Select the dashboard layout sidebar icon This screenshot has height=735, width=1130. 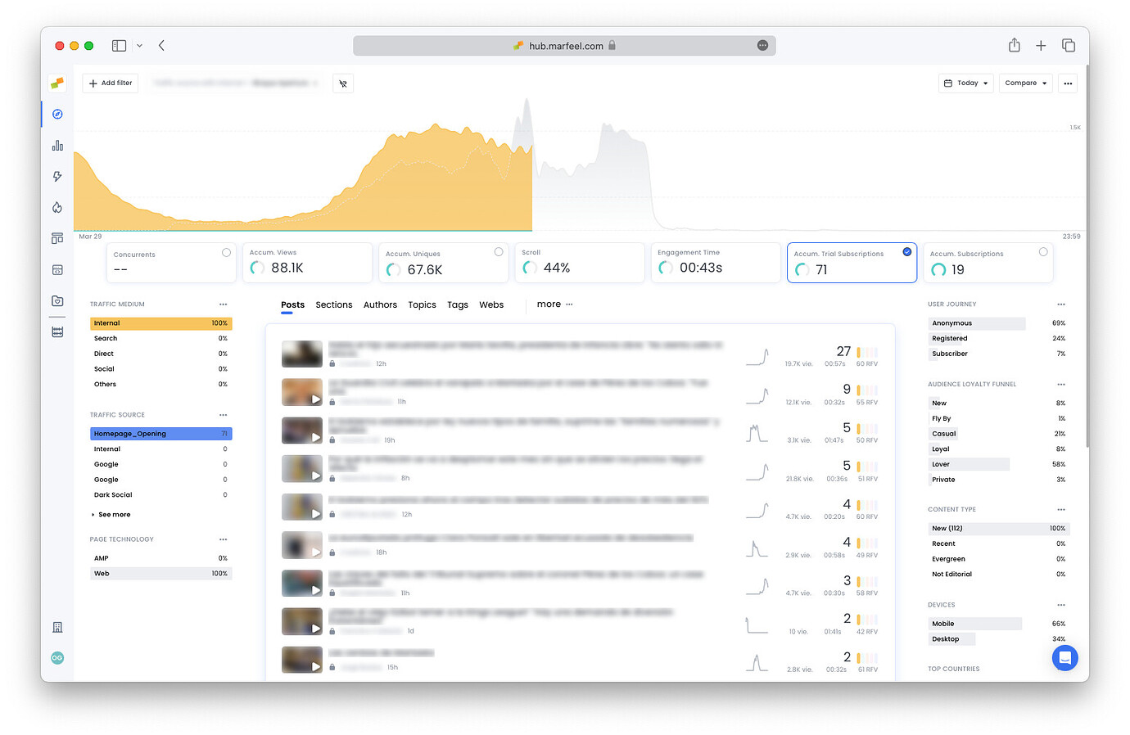click(x=56, y=238)
